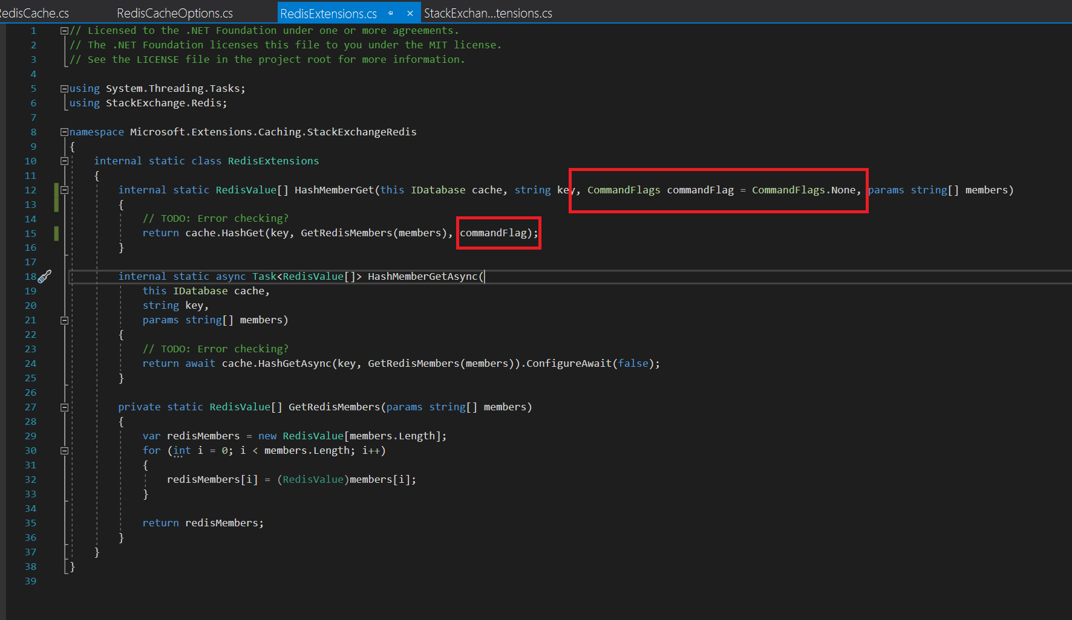Toggle folding of the HashMemberGet method
The image size is (1072, 620).
coord(64,190)
